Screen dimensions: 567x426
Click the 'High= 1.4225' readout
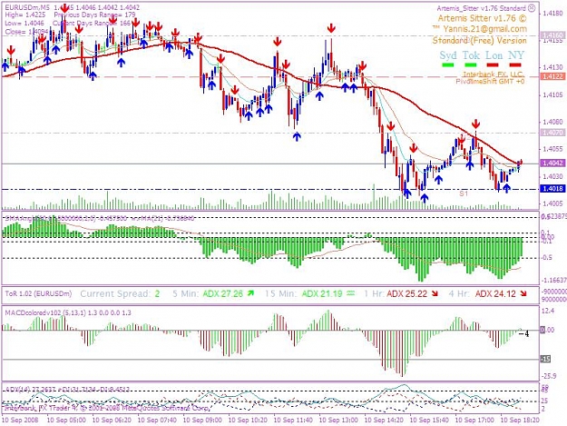[25, 15]
